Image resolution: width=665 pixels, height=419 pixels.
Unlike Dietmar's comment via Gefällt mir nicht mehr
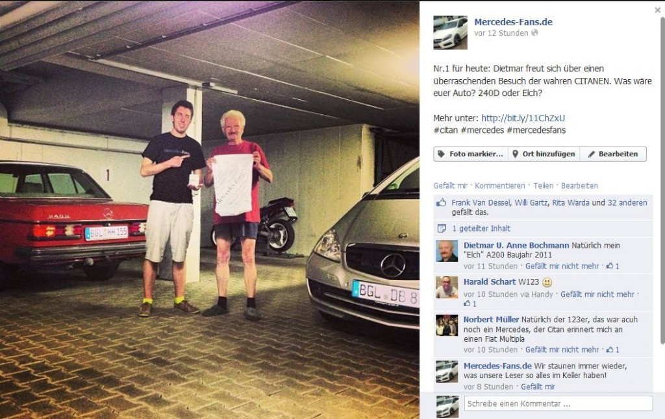(x=562, y=266)
